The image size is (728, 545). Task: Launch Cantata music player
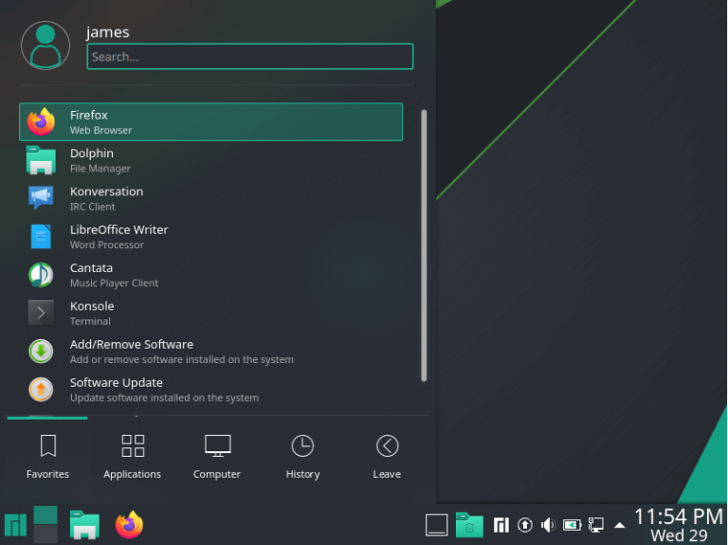pos(210,275)
